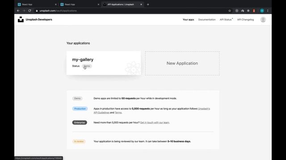Open the Unsplash user avatar menu
The image size is (286, 160).
(x=263, y=20)
